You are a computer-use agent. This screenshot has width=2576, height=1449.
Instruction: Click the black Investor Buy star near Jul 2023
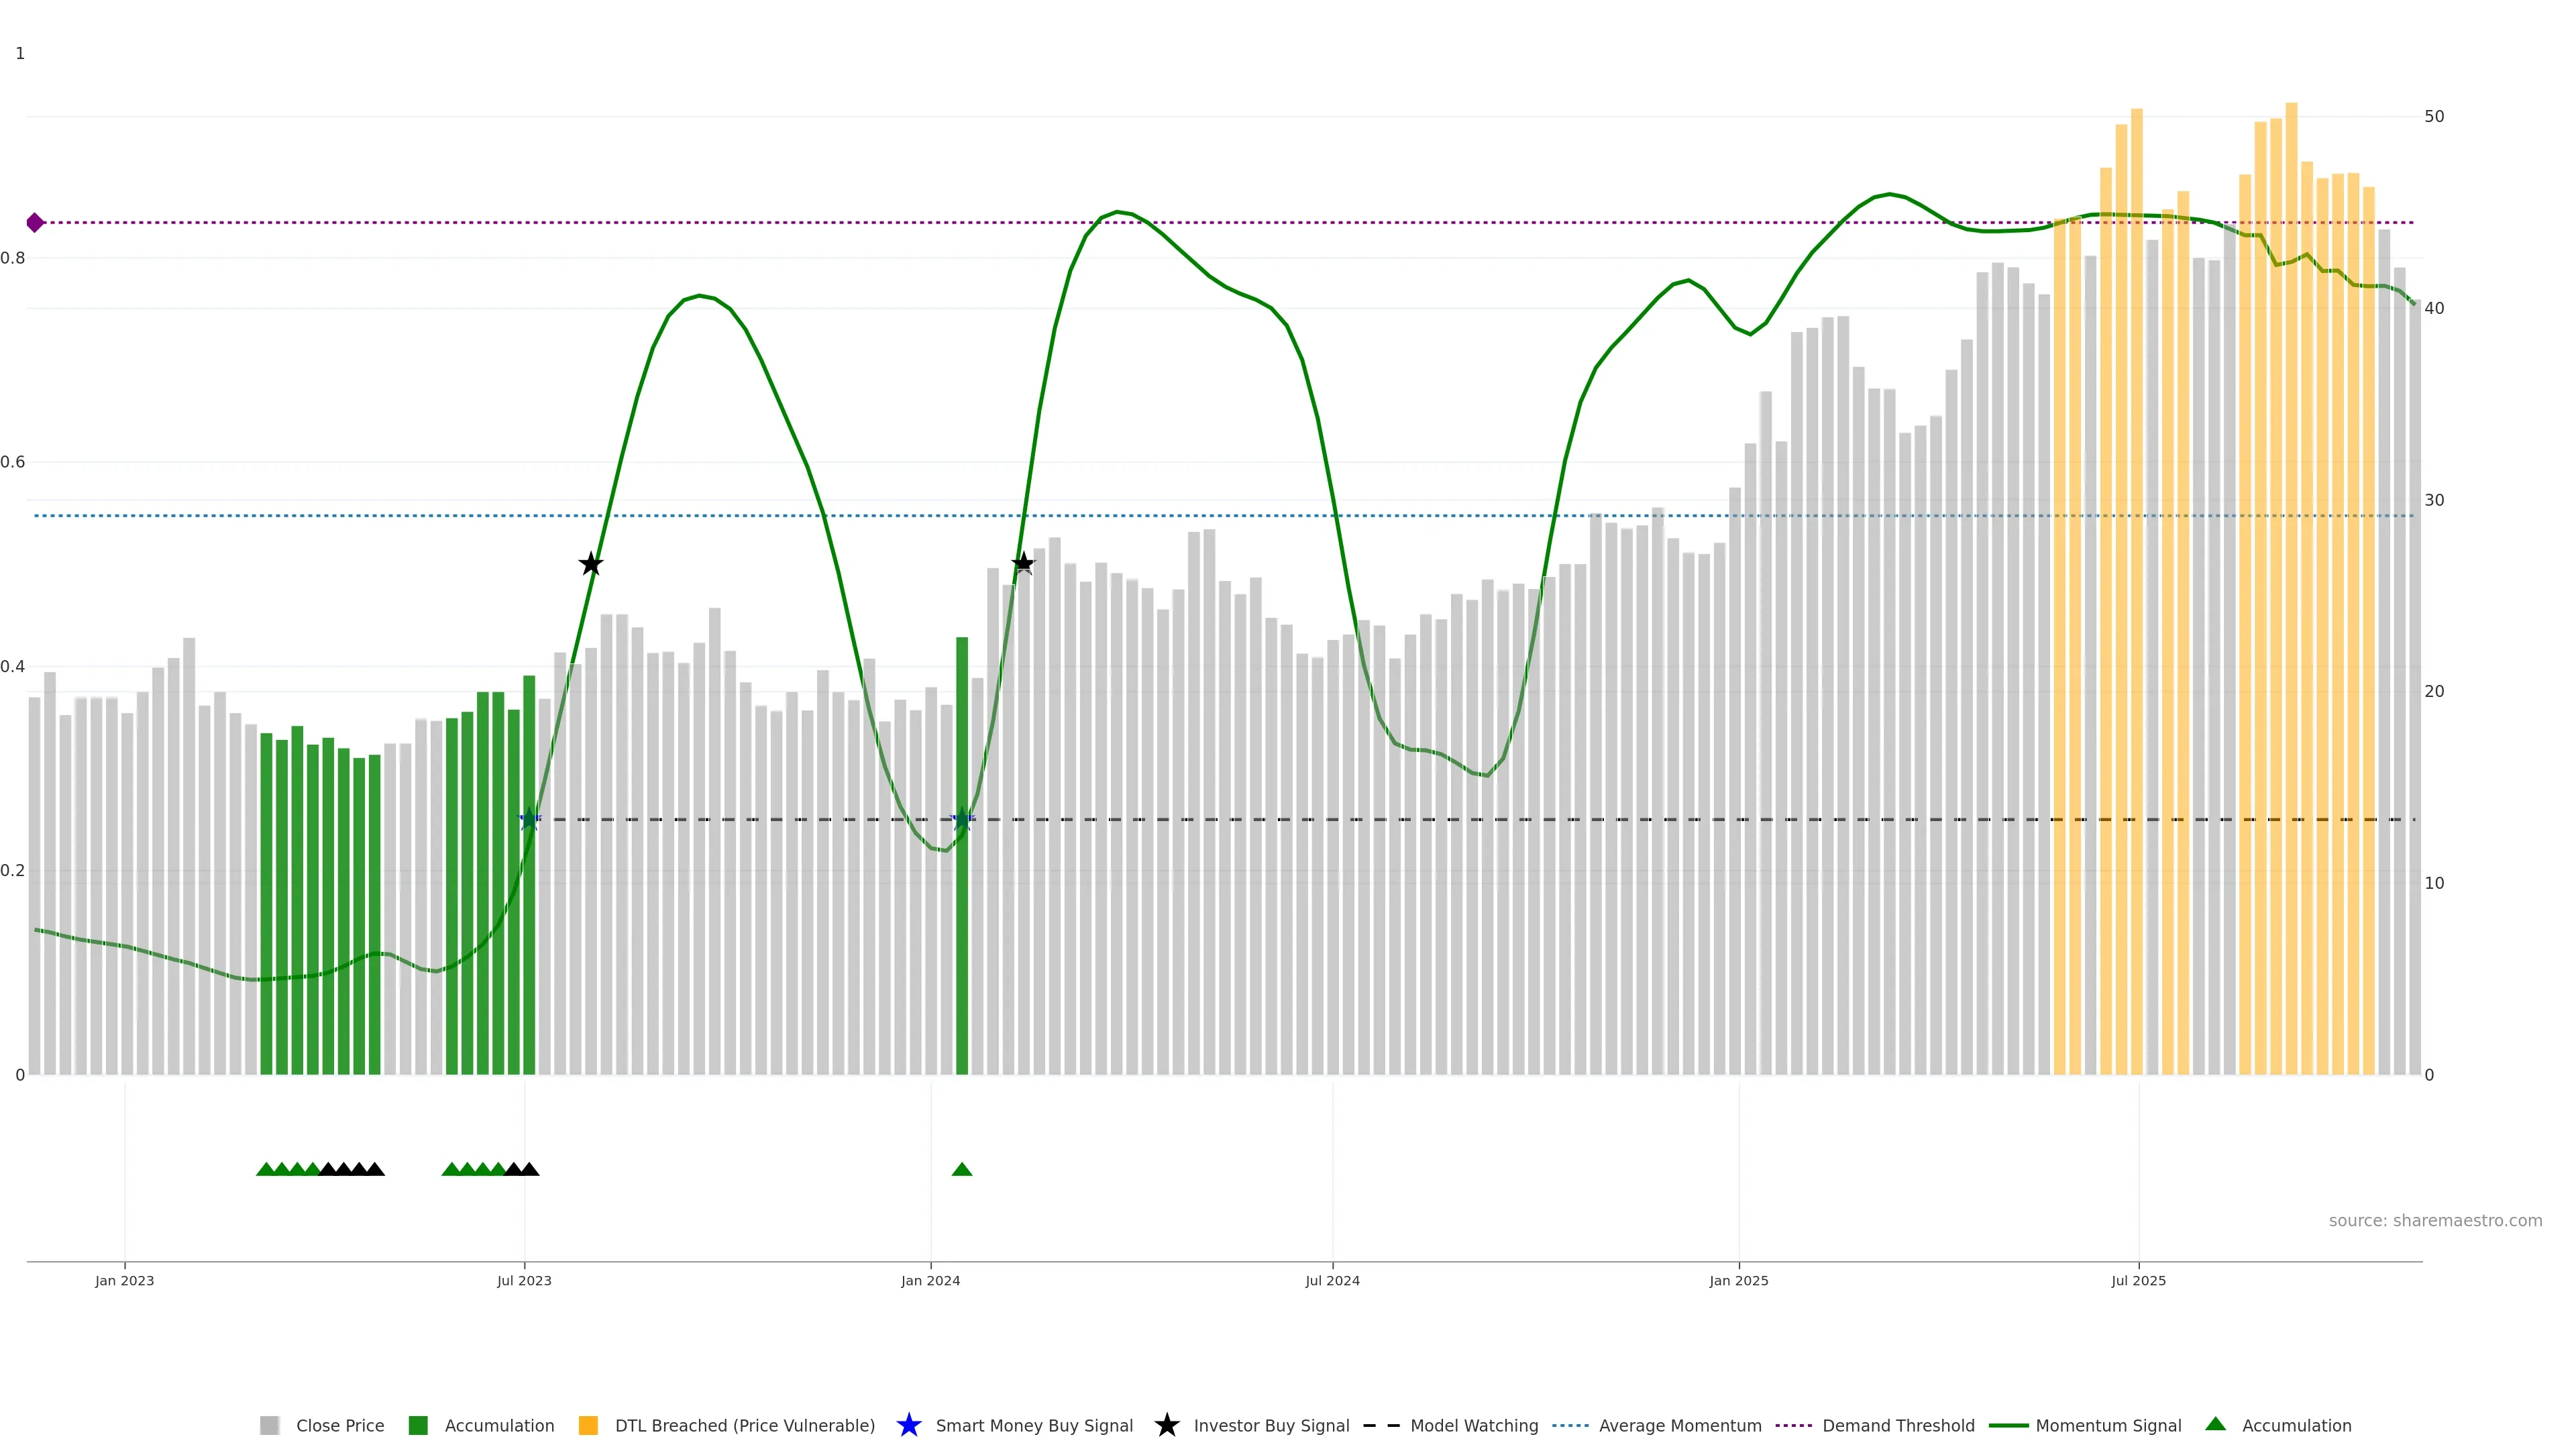click(x=591, y=564)
